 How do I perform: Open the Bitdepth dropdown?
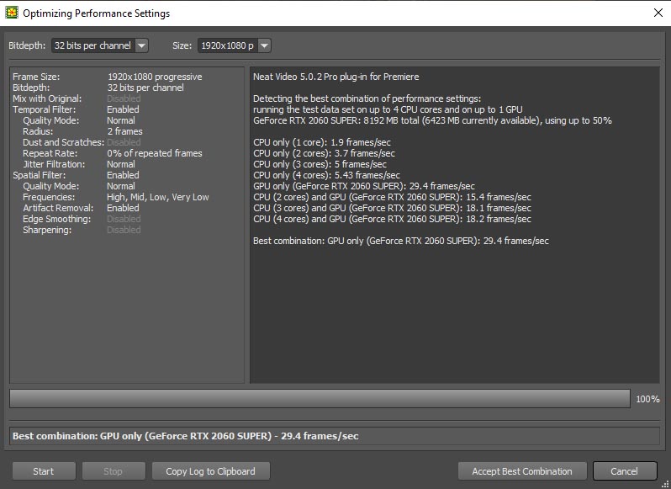point(100,45)
